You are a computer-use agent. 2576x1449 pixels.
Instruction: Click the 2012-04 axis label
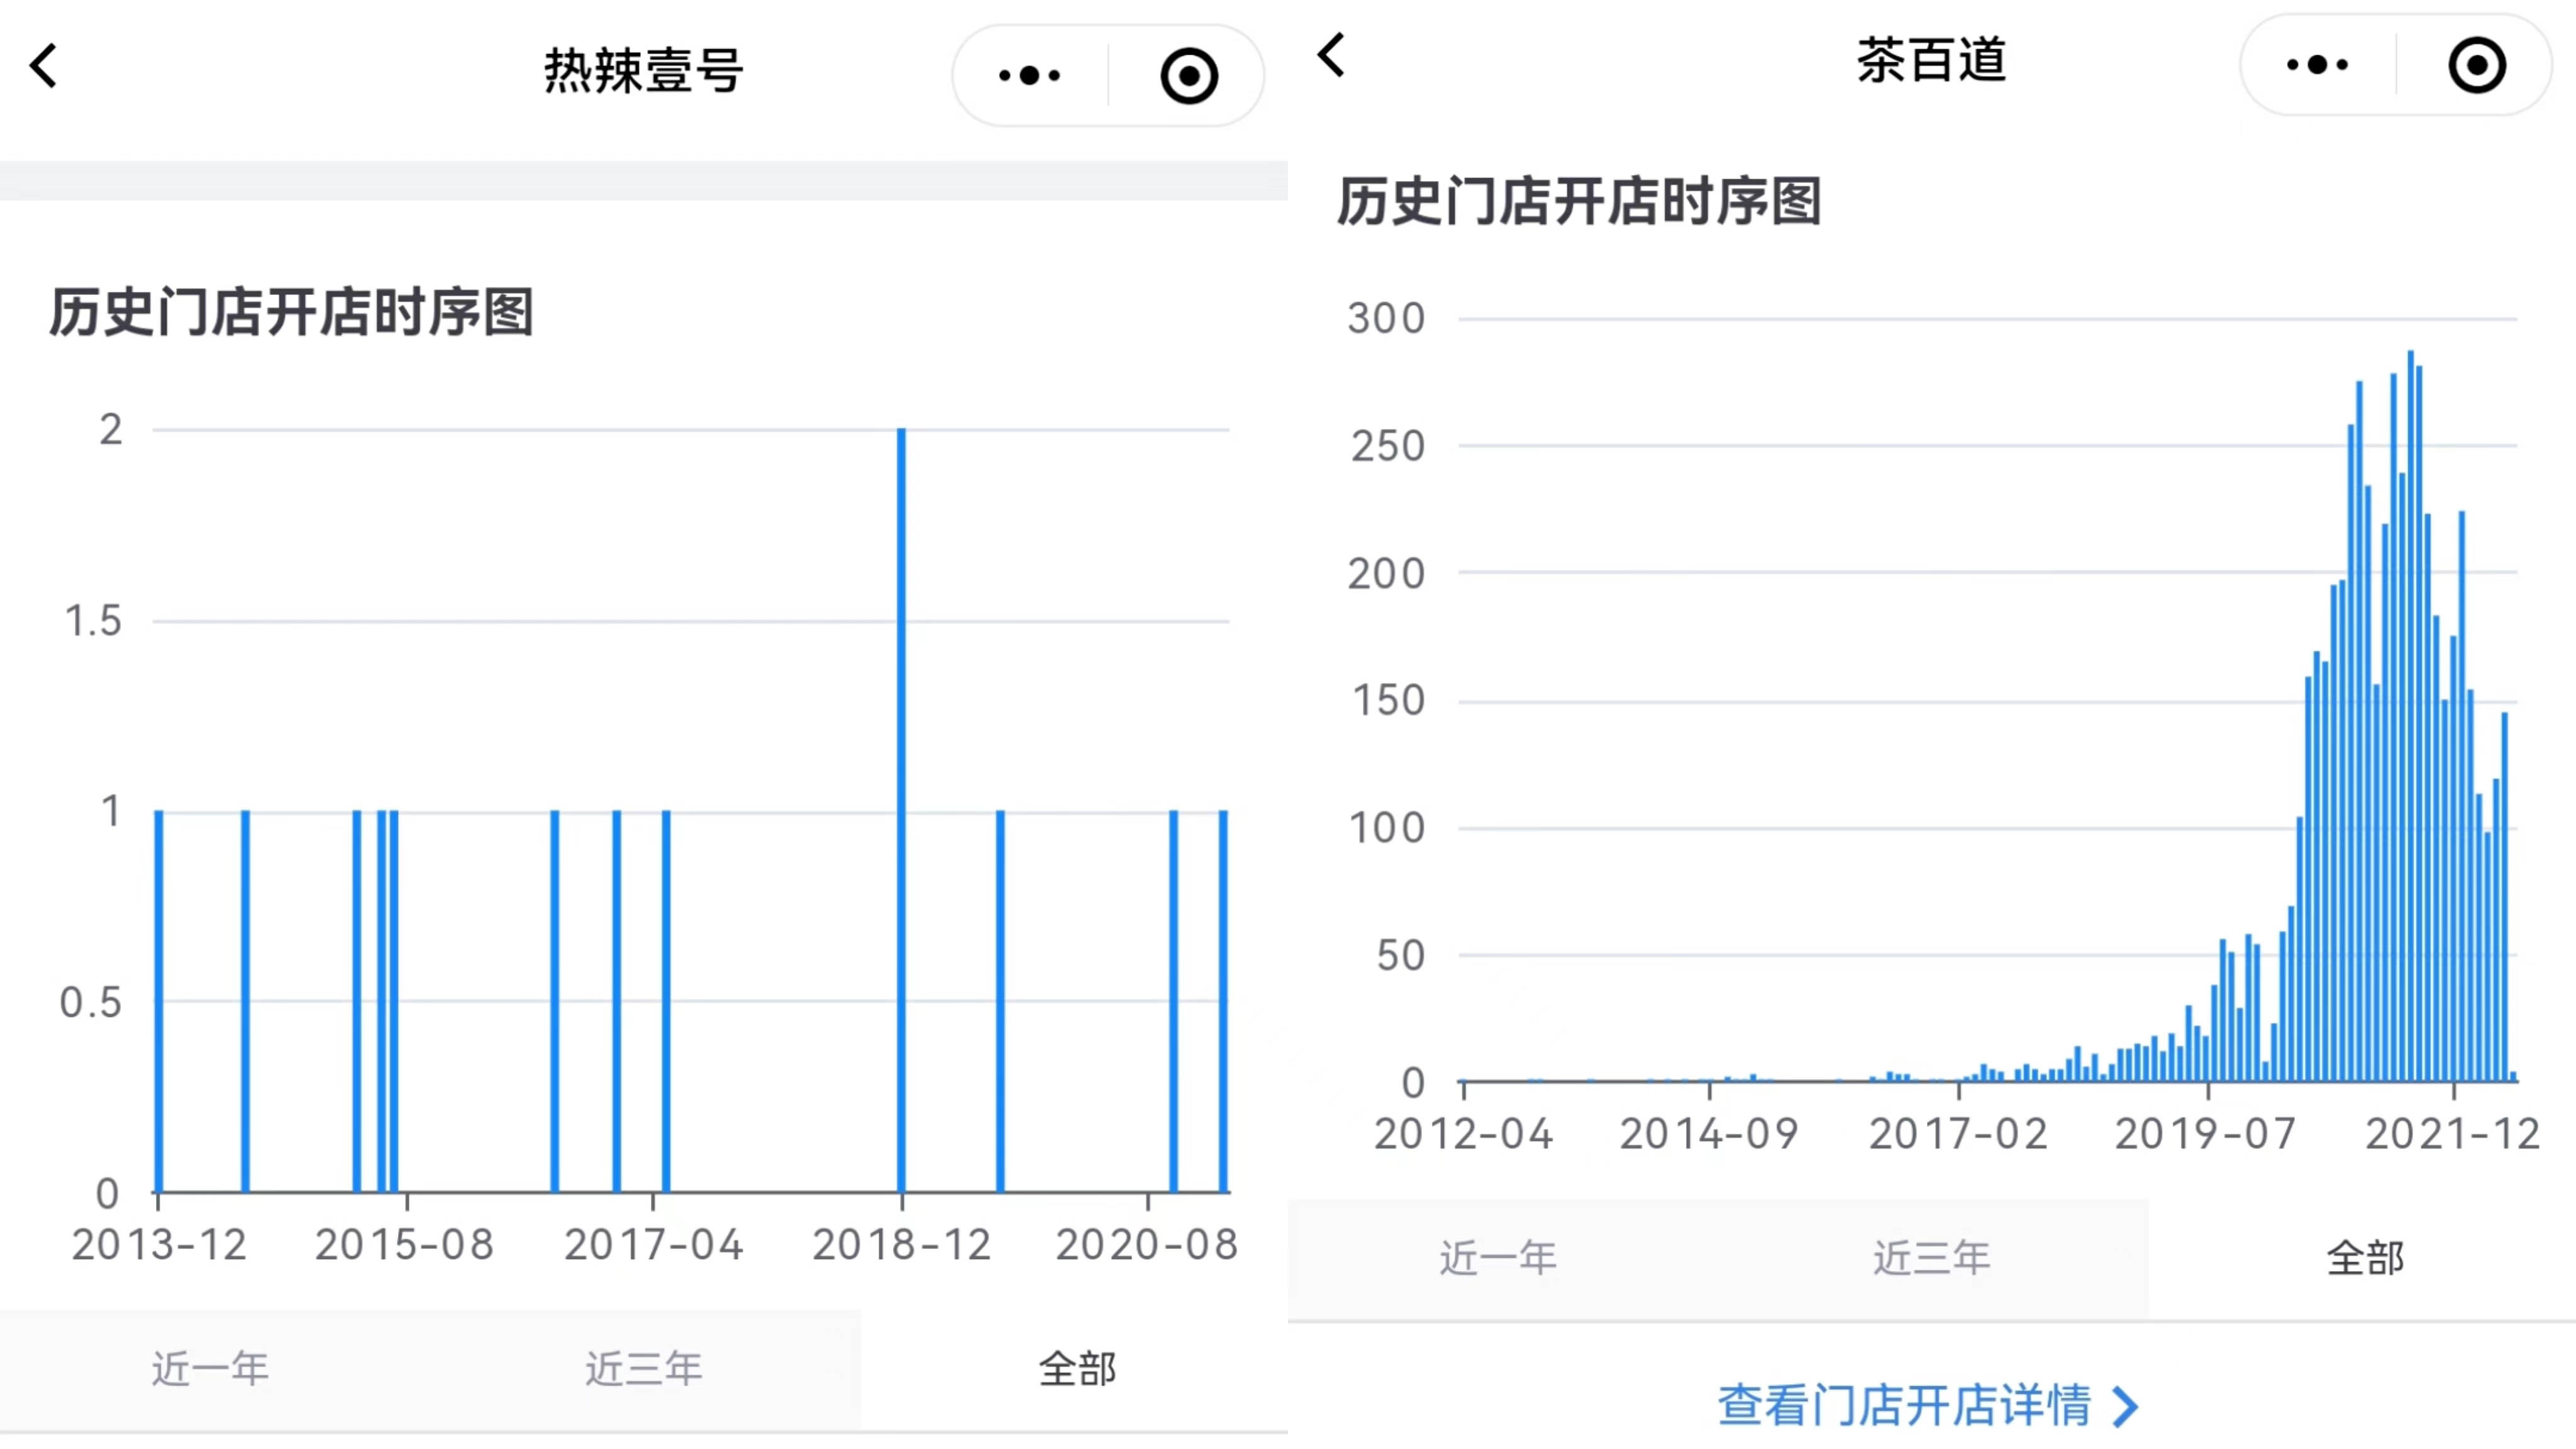click(1464, 1135)
